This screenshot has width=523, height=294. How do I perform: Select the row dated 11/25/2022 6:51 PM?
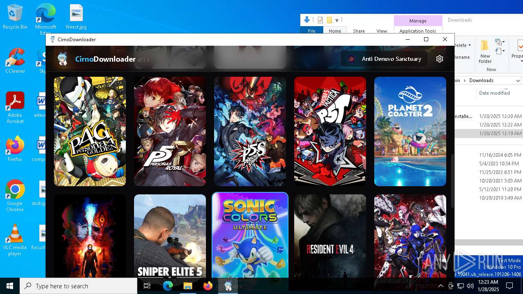click(x=489, y=172)
